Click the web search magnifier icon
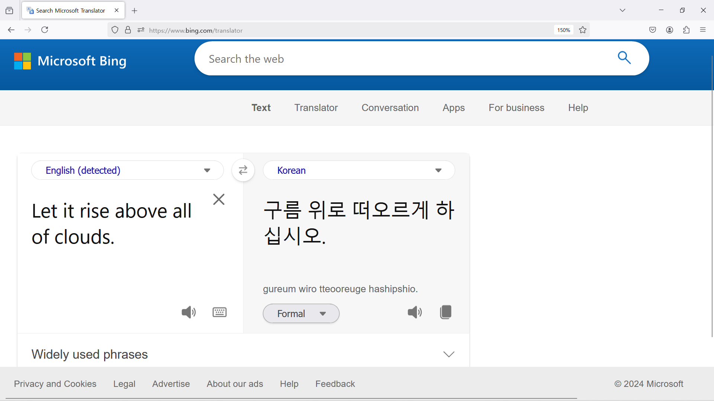714x401 pixels. coord(624,58)
